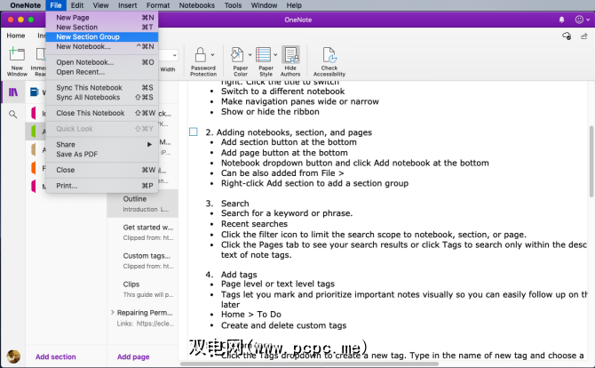This screenshot has height=368, width=595.
Task: Check the to-do box beside item 2
Action: click(x=194, y=132)
